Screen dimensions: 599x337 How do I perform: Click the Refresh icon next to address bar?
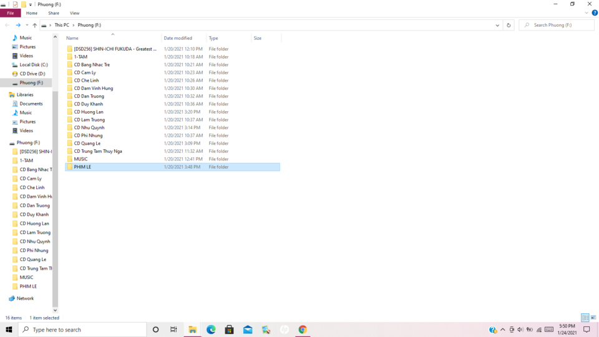509,25
